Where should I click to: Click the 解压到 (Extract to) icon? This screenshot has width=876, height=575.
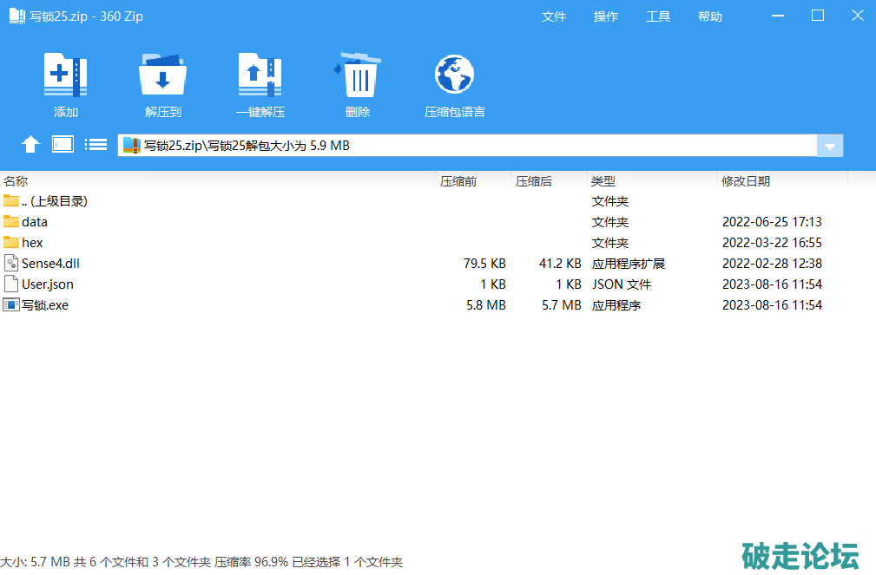point(162,75)
